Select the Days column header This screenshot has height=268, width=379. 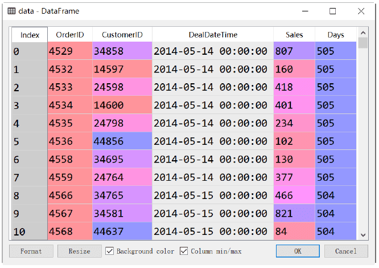[336, 35]
